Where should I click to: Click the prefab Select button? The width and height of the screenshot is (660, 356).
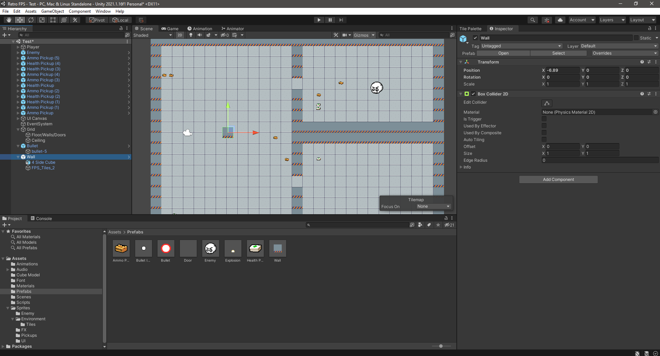click(x=558, y=53)
